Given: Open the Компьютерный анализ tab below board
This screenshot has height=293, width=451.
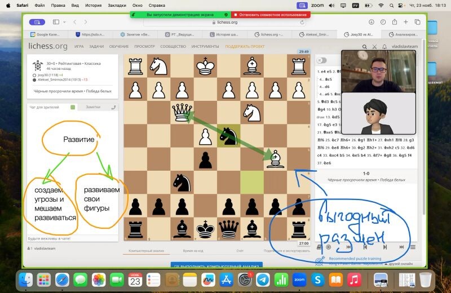Looking at the screenshot, I should coord(145,250).
